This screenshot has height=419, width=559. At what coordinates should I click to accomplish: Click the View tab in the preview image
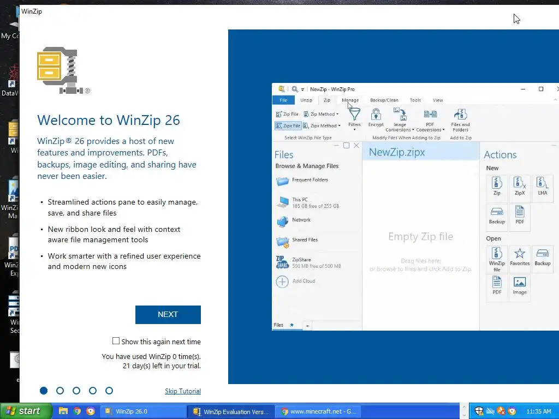438,100
